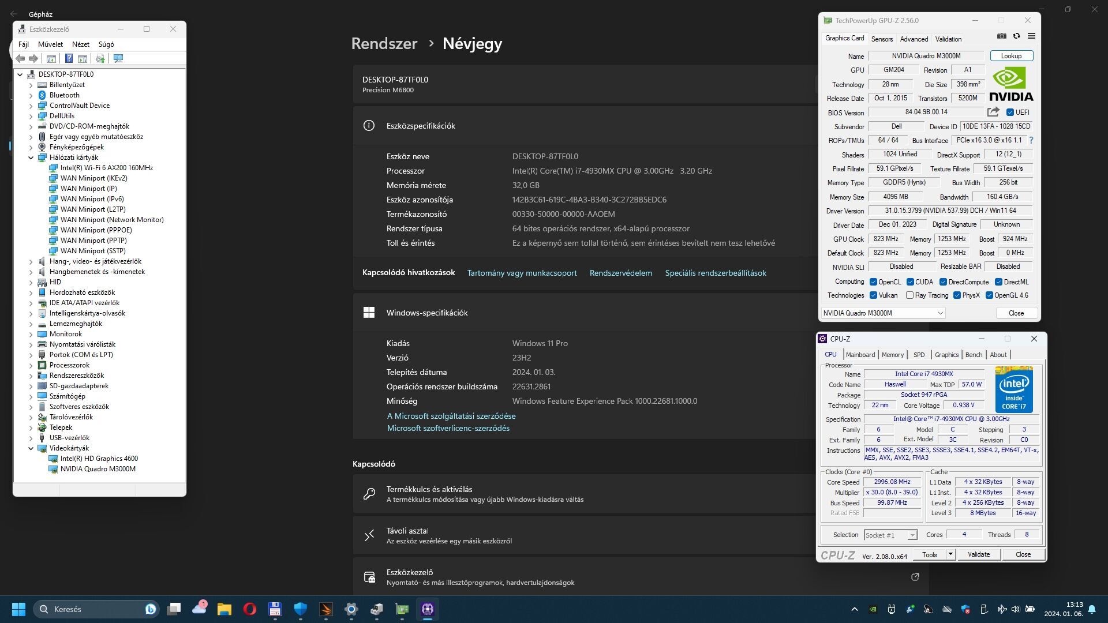Click the GPU-Z refresh icon
This screenshot has width=1108, height=623.
(1017, 36)
